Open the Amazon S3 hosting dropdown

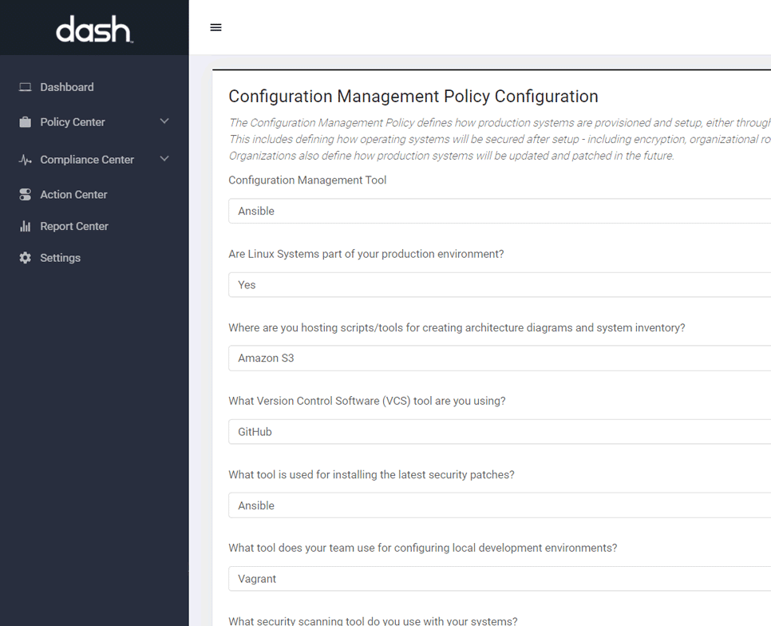point(500,358)
